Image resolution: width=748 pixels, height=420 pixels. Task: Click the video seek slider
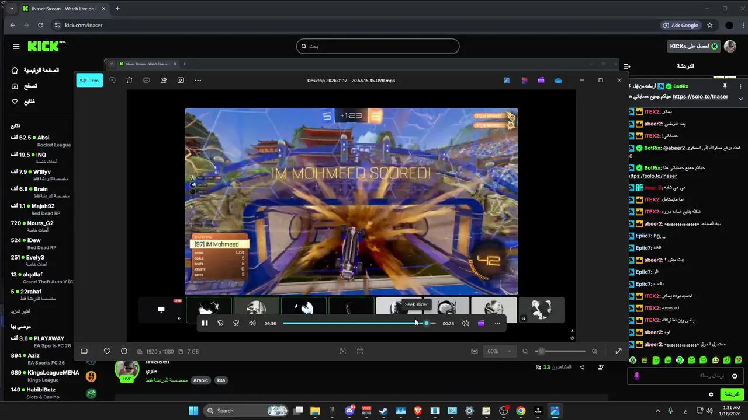click(359, 323)
